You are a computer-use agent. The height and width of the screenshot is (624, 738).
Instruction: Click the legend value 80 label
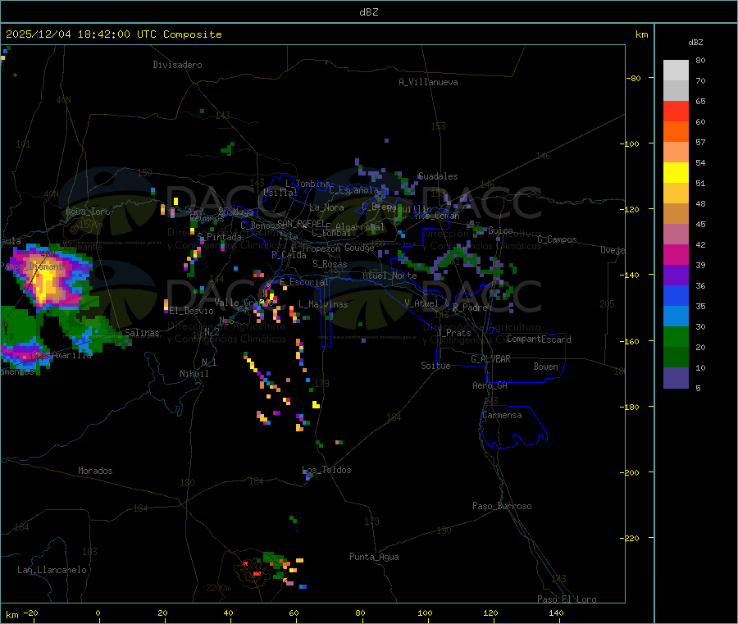coord(700,60)
